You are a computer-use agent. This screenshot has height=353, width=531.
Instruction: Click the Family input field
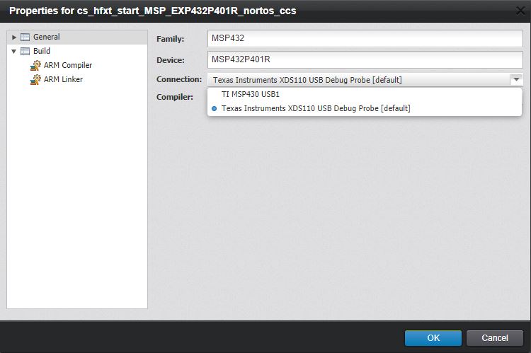pyautogui.click(x=365, y=39)
